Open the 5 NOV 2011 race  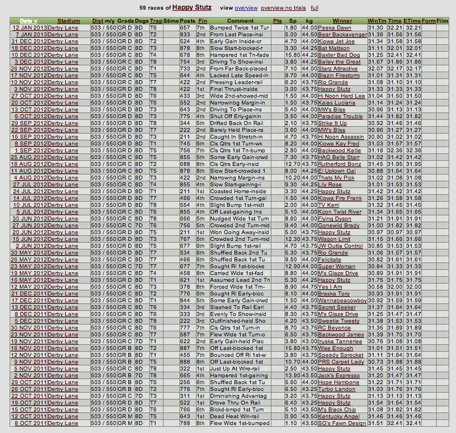click(30, 369)
